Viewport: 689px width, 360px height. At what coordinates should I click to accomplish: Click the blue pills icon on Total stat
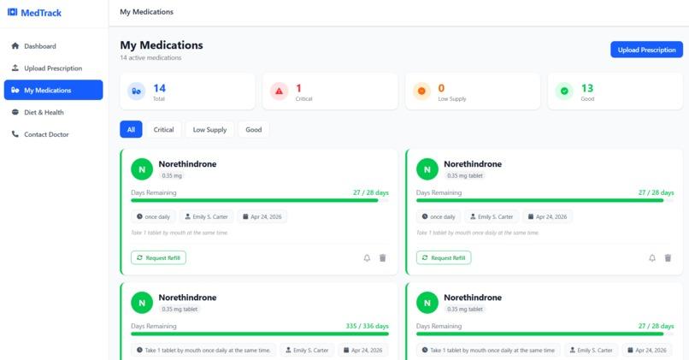coord(136,91)
